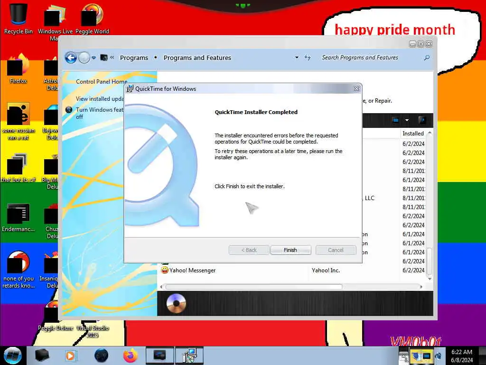Refresh the Programs and Features view
The height and width of the screenshot is (365, 486).
(308, 58)
